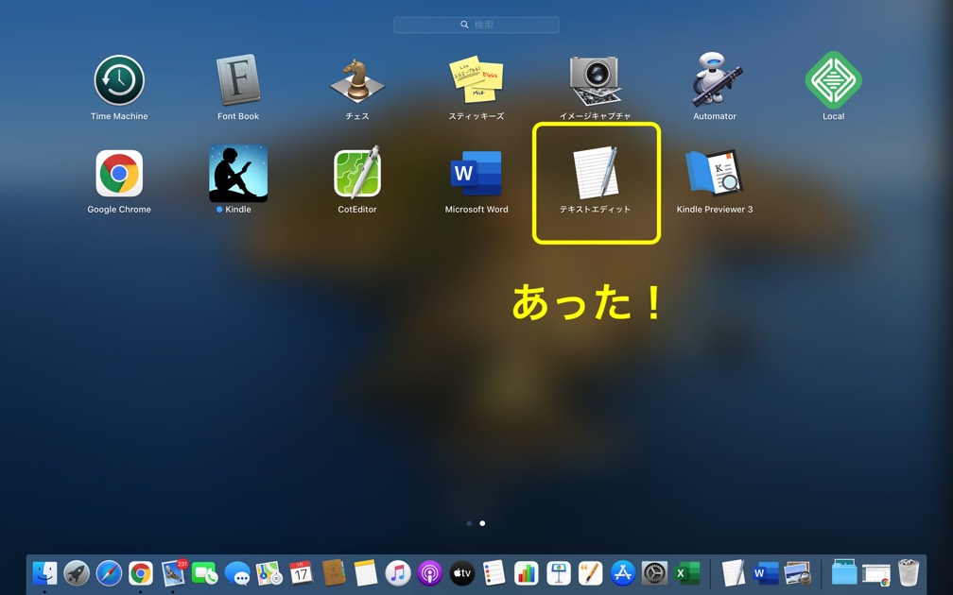The image size is (953, 595).
Task: Open the Local app
Action: 833,80
